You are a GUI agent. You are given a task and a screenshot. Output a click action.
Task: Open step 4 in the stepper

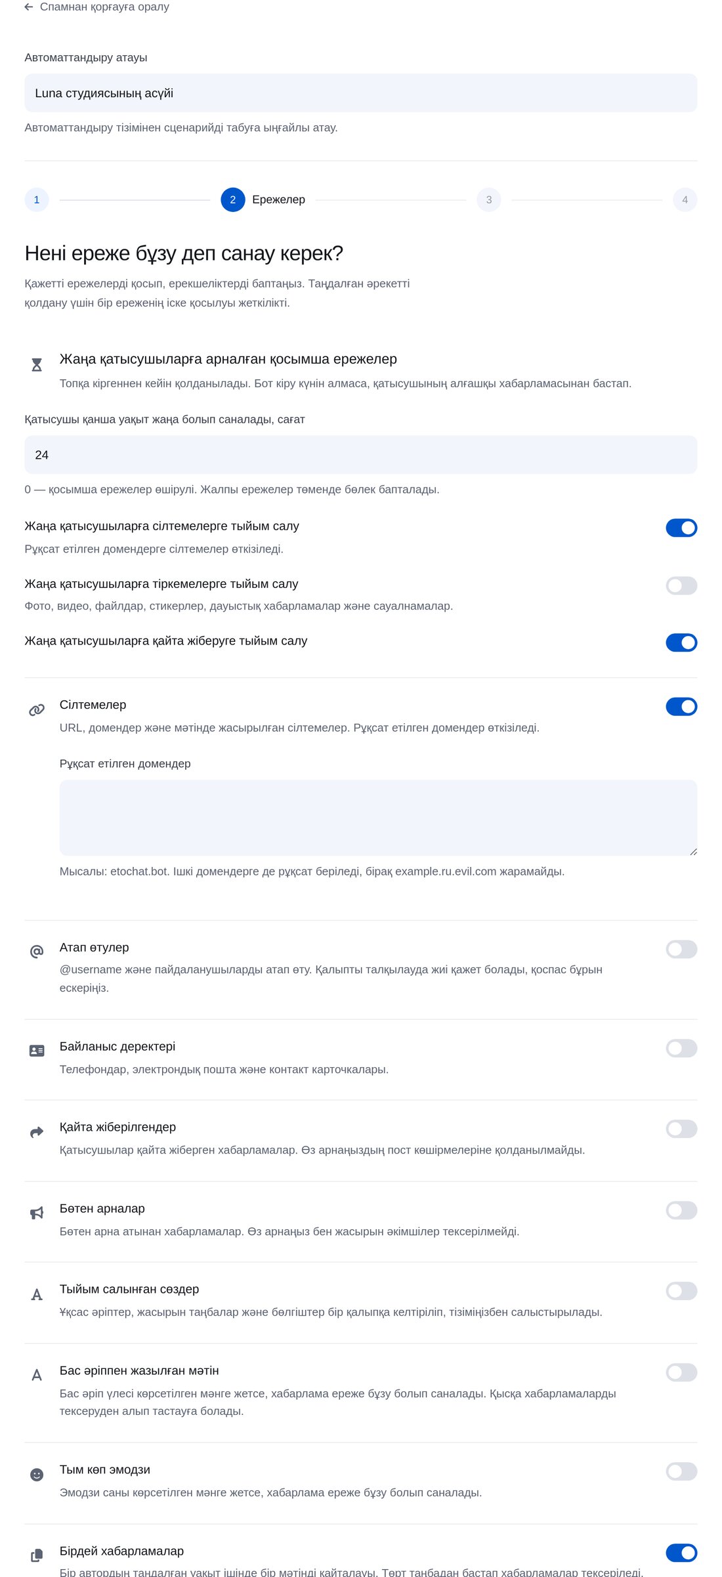click(x=685, y=200)
